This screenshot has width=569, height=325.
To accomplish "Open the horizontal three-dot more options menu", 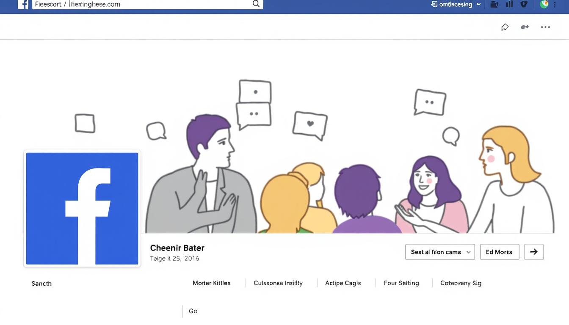I will [x=545, y=27].
